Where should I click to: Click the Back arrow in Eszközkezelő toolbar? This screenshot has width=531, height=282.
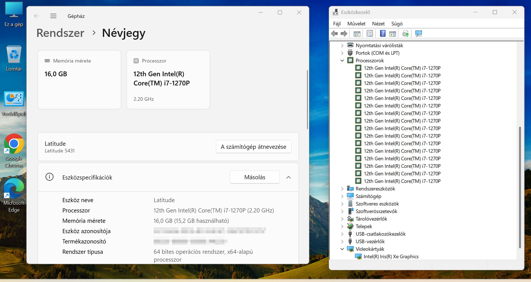[334, 34]
